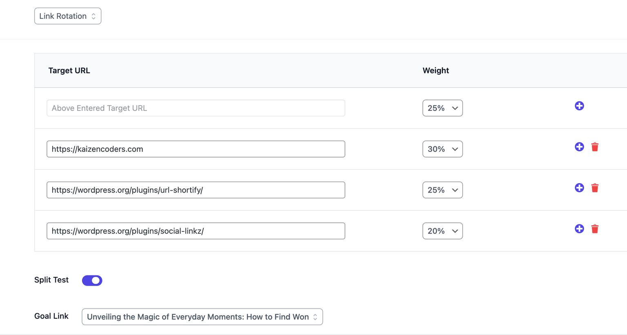
Task: Open the Link Rotation dropdown
Action: pos(68,16)
